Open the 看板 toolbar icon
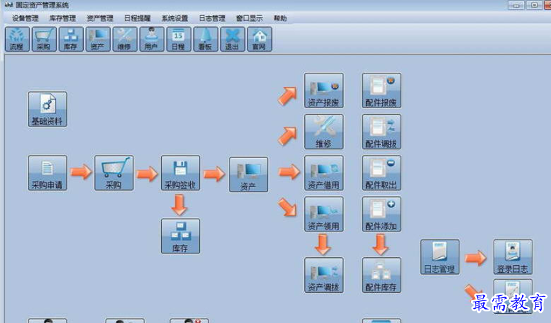The height and width of the screenshot is (323, 551). point(206,39)
